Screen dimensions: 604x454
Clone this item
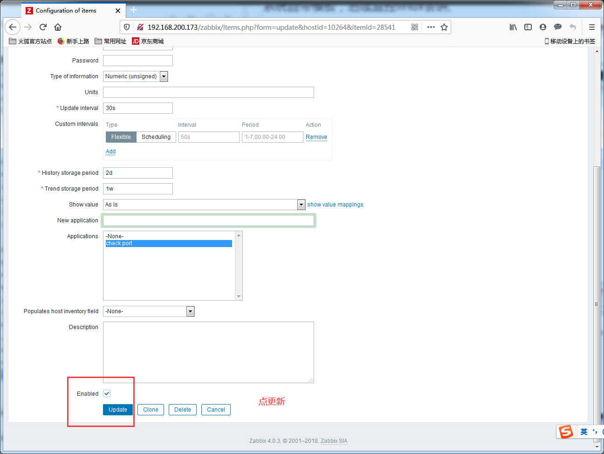click(151, 410)
